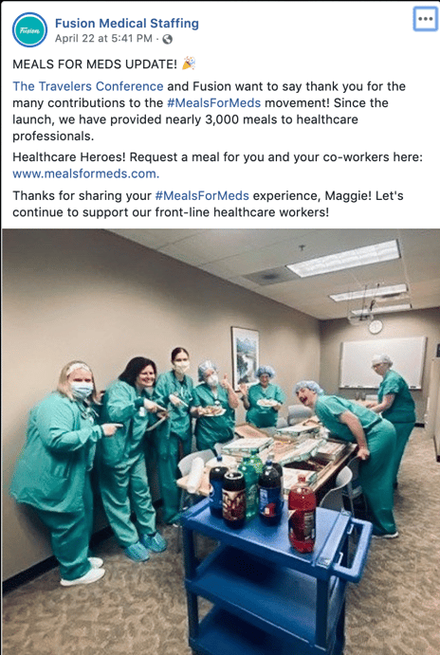The height and width of the screenshot is (655, 440).
Task: Click the Healthcare Heroes request sentence
Action: click(218, 157)
